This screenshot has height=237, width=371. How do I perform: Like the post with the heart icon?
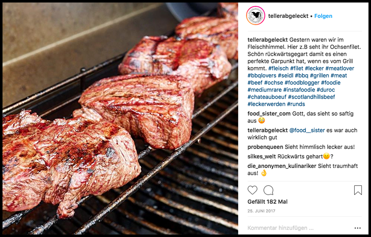coord(252,190)
